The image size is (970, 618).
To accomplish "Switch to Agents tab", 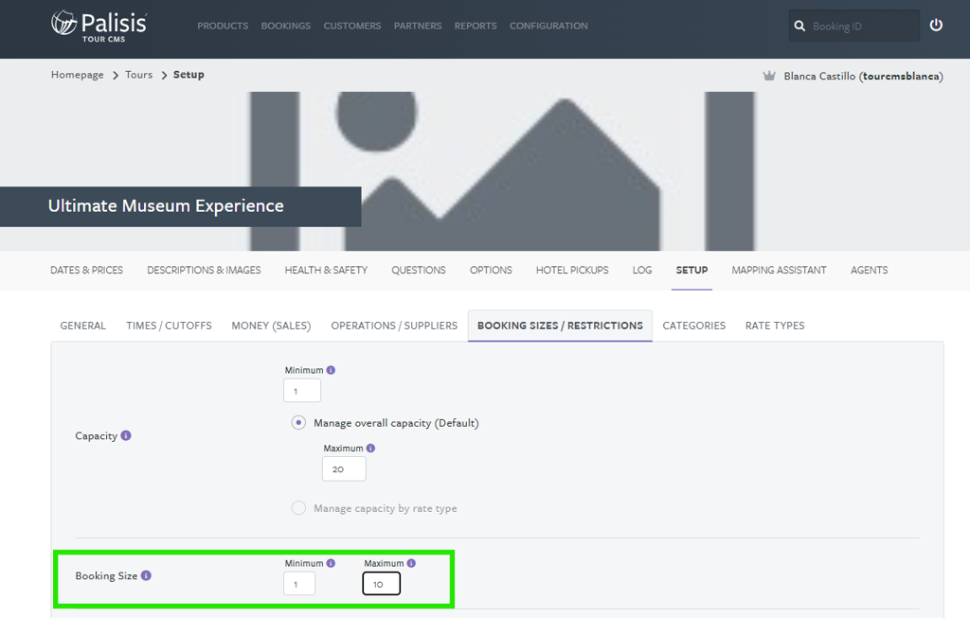I will coord(870,270).
